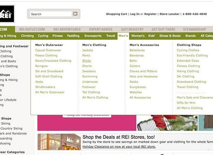This screenshot has width=213, height=155.
Task: Open the Kids' menu
Action: coord(151,36)
